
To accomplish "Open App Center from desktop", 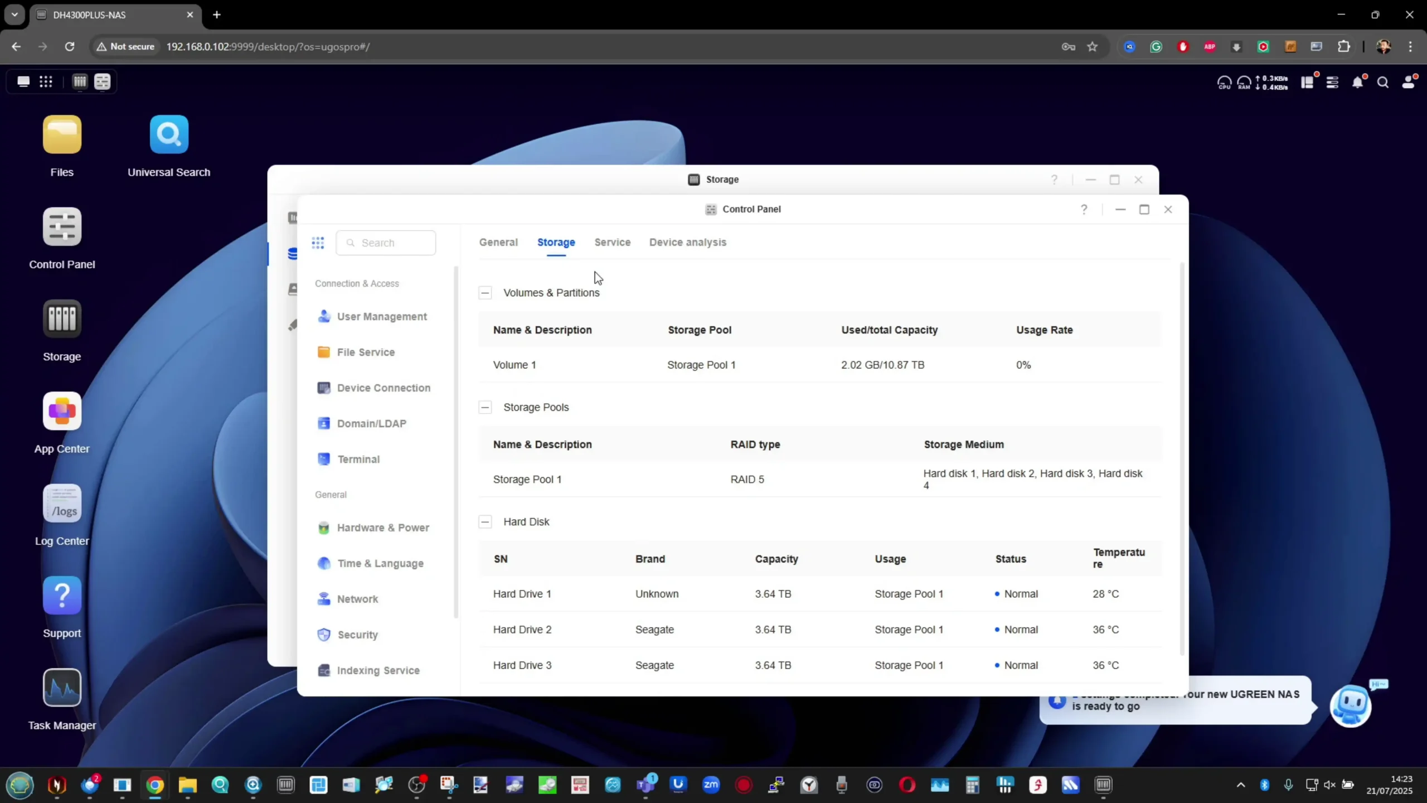I will point(62,412).
